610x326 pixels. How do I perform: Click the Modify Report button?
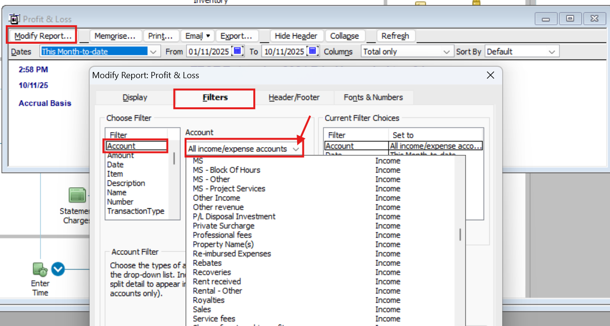click(43, 36)
